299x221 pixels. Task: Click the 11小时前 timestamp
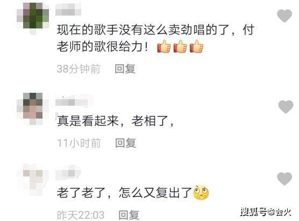click(x=79, y=143)
